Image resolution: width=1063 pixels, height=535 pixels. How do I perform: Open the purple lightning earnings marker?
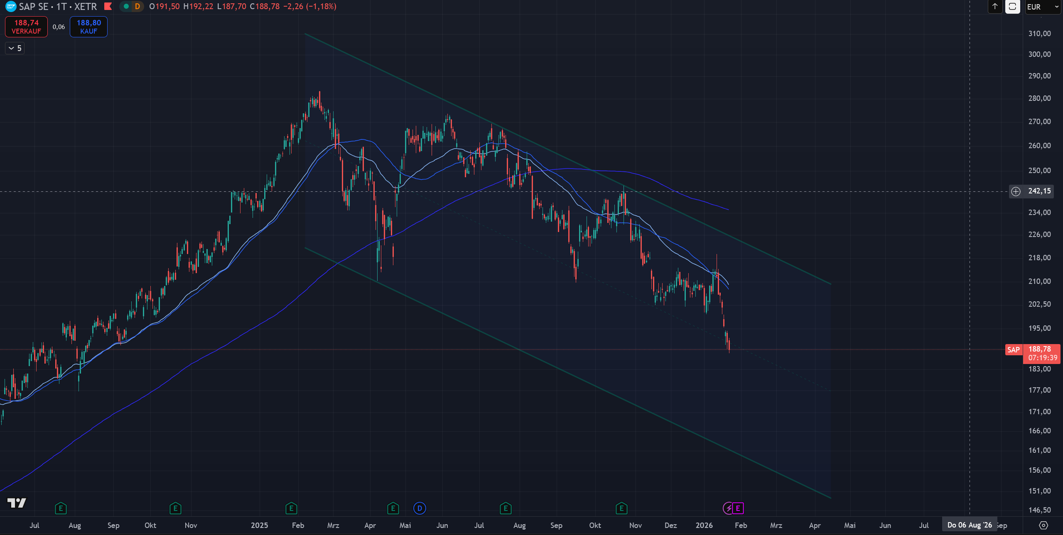pos(728,508)
